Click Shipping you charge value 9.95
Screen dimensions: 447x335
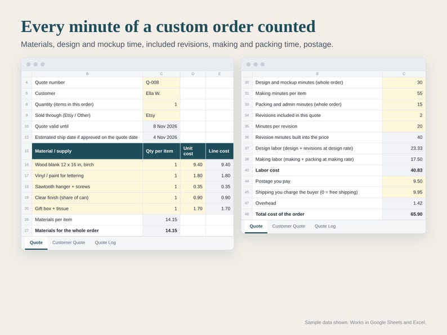tap(404, 192)
